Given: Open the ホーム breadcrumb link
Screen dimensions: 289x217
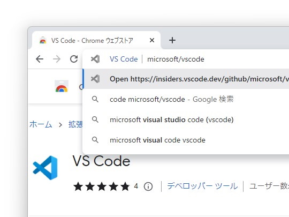Looking at the screenshot, I should tap(41, 124).
